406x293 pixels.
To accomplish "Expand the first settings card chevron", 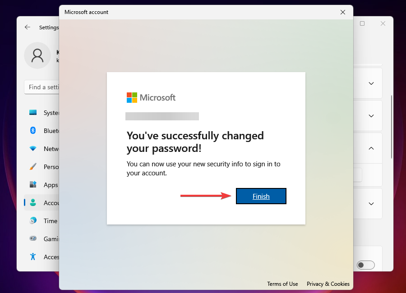I will [371, 83].
